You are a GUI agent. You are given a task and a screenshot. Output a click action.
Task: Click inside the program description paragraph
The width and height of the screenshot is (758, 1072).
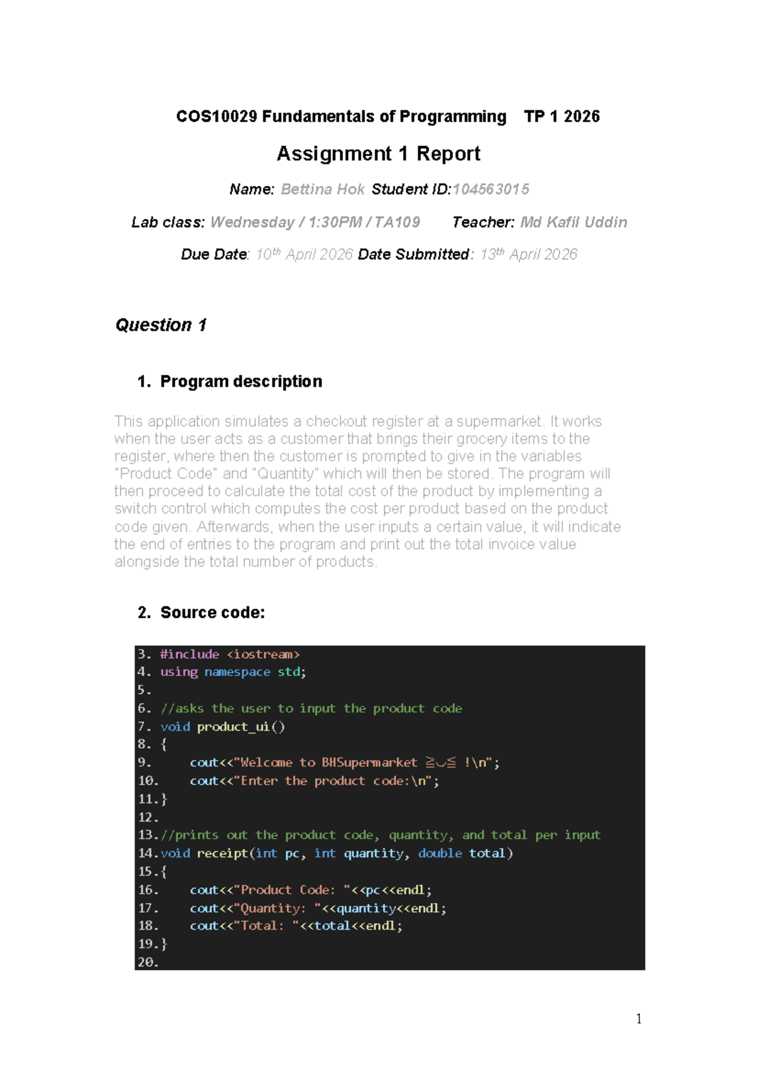[366, 491]
